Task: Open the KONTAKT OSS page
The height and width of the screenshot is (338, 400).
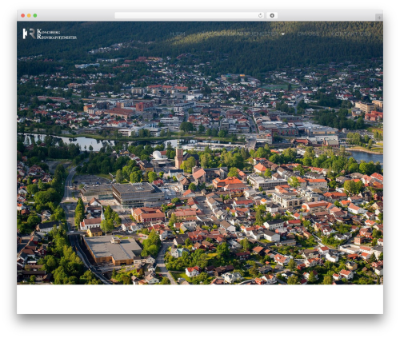Action: 350,34
